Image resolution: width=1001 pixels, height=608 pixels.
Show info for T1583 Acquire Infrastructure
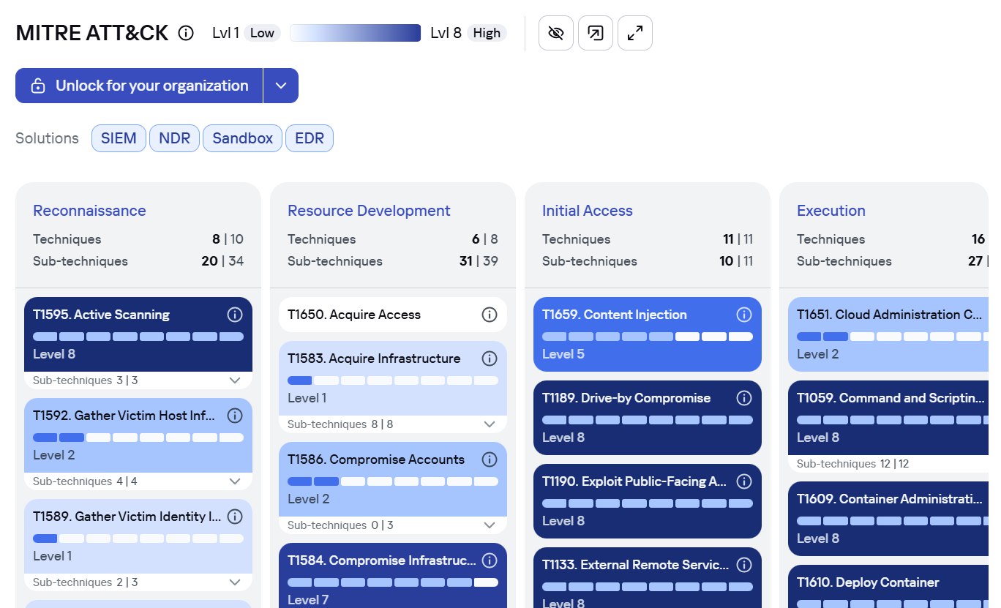tap(490, 359)
